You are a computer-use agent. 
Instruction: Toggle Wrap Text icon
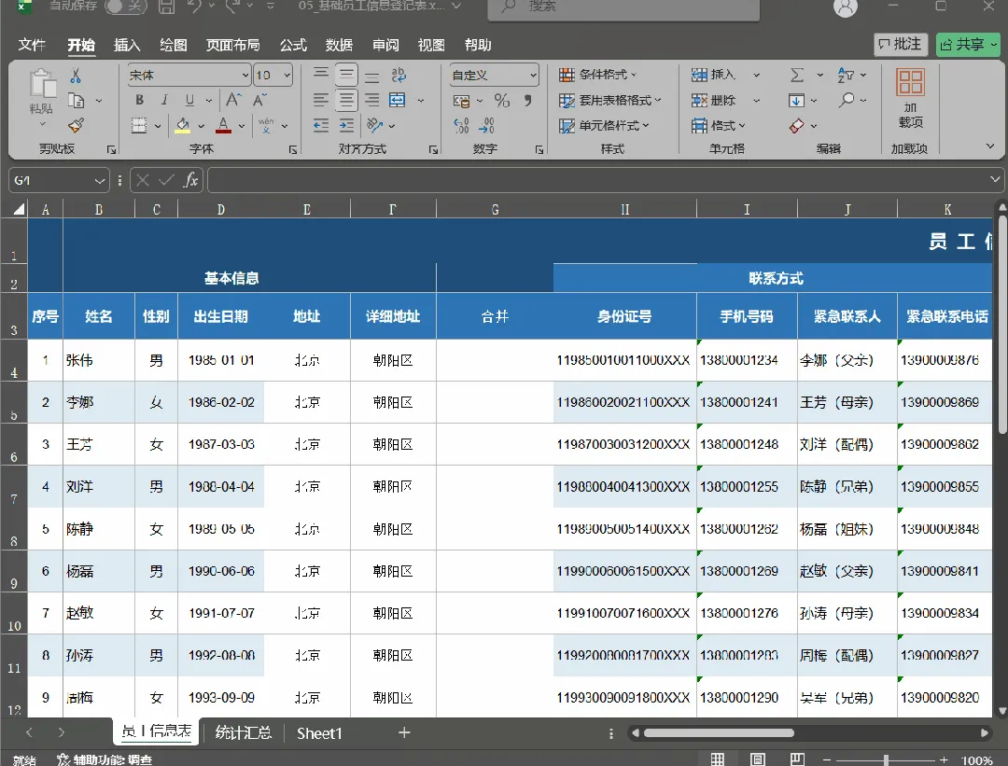click(x=399, y=76)
